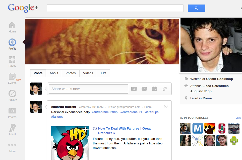Screen dimensions: 242x160
Task: Open colorful arrows logo circle member
Action: pyautogui.click(x=198, y=140)
